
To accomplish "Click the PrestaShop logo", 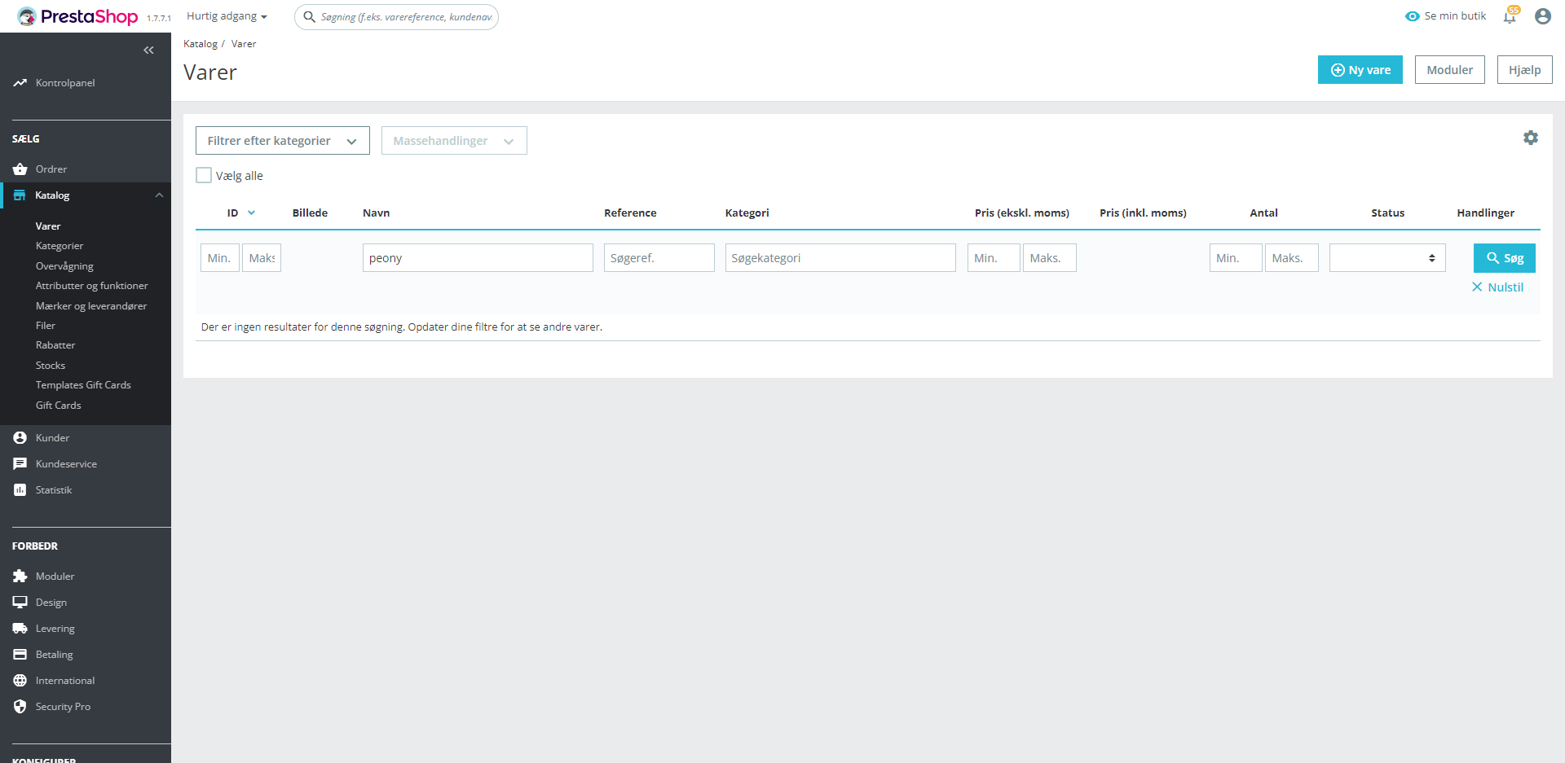I will [77, 16].
